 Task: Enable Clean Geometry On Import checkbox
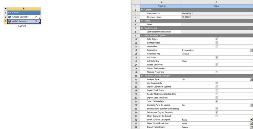coord(217,116)
